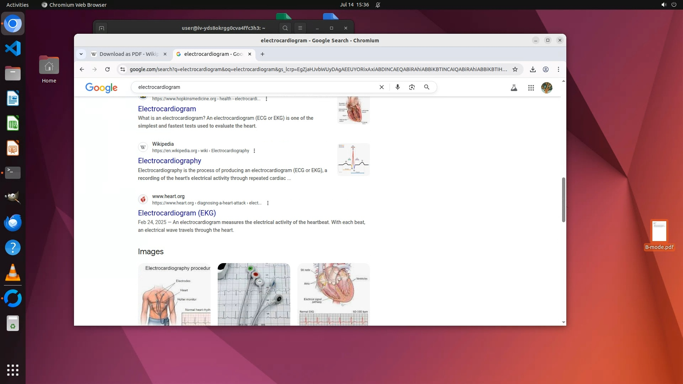683x384 pixels.
Task: Click the voice search microphone icon
Action: tap(397, 87)
